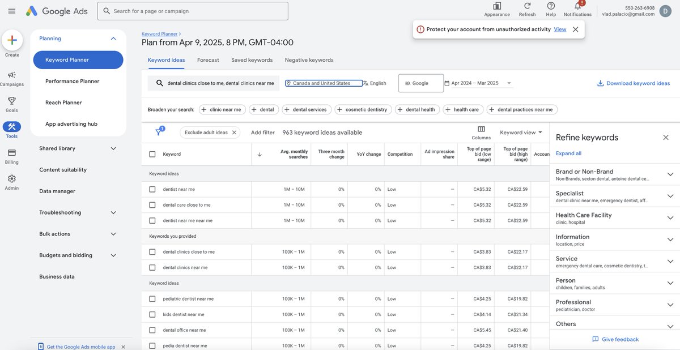
Task: Click the Appearance icon
Action: [497, 6]
